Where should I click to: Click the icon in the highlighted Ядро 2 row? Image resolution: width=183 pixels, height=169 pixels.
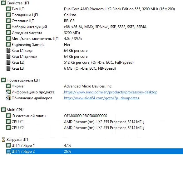point(8,152)
